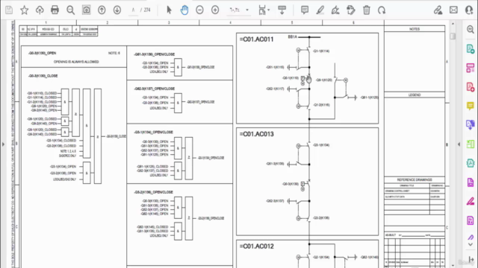The width and height of the screenshot is (478, 268).
Task: Send the file by email
Action: click(453, 10)
